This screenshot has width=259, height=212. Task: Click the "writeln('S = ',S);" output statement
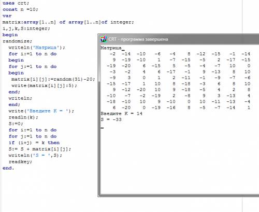pos(35,155)
